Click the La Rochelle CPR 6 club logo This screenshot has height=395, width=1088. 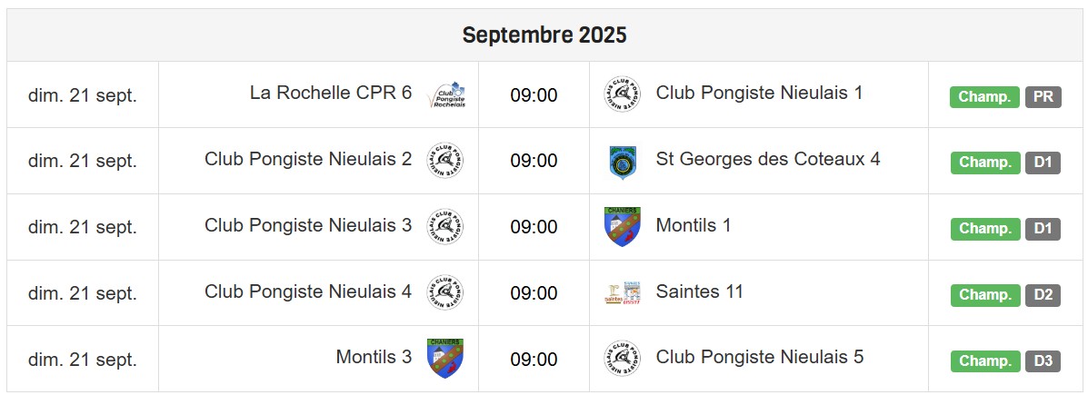(445, 95)
